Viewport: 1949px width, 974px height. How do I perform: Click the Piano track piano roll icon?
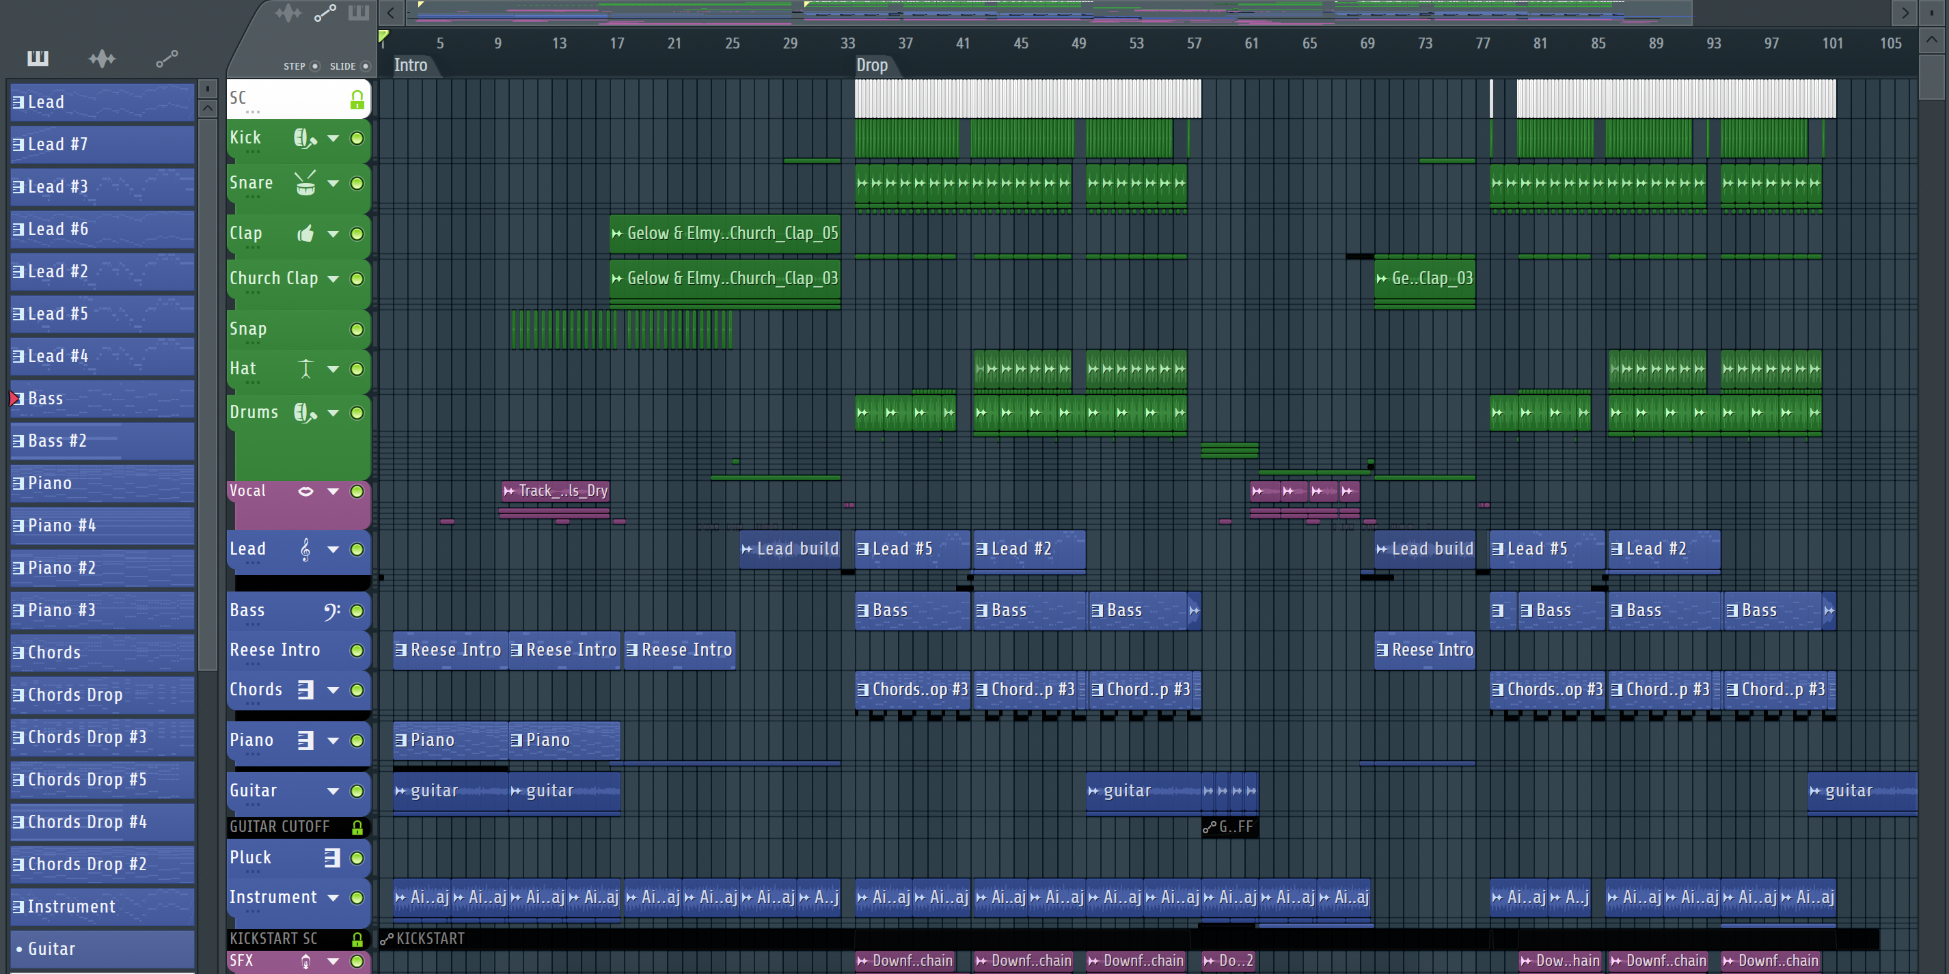pos(305,740)
